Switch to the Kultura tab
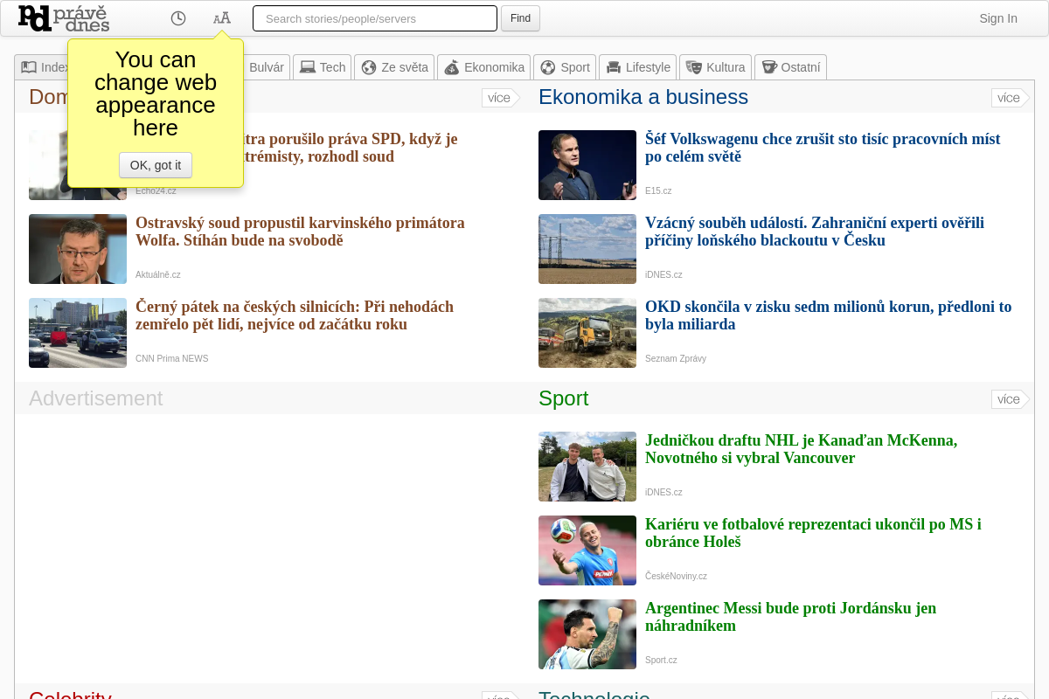The image size is (1049, 699). [x=715, y=67]
